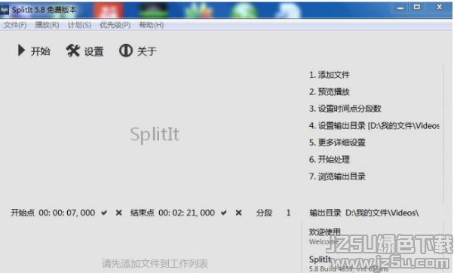Click the circular 关于 about icon
Screen dimensions: 454x273
point(126,51)
